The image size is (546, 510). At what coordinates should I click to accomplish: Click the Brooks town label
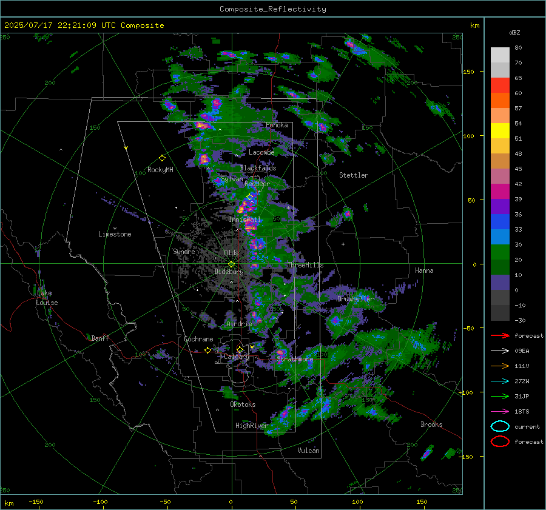431,424
